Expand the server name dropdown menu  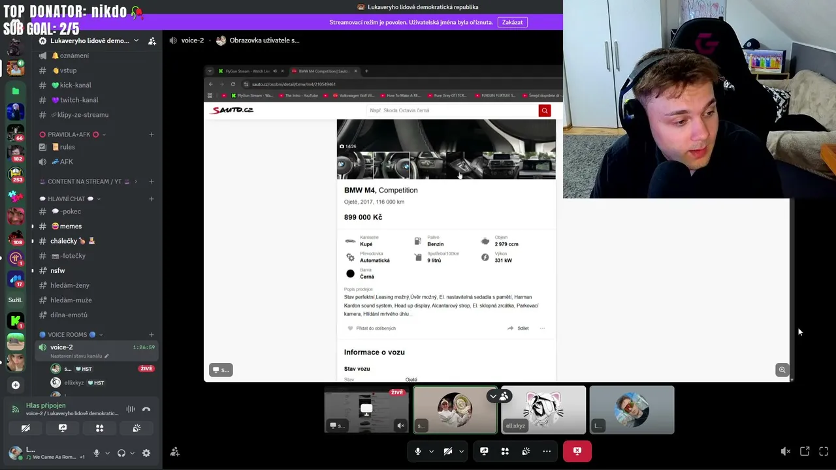136,40
